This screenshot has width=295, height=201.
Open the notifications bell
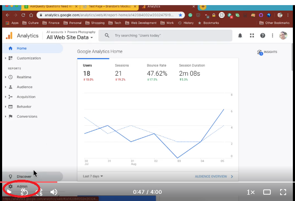[240, 35]
